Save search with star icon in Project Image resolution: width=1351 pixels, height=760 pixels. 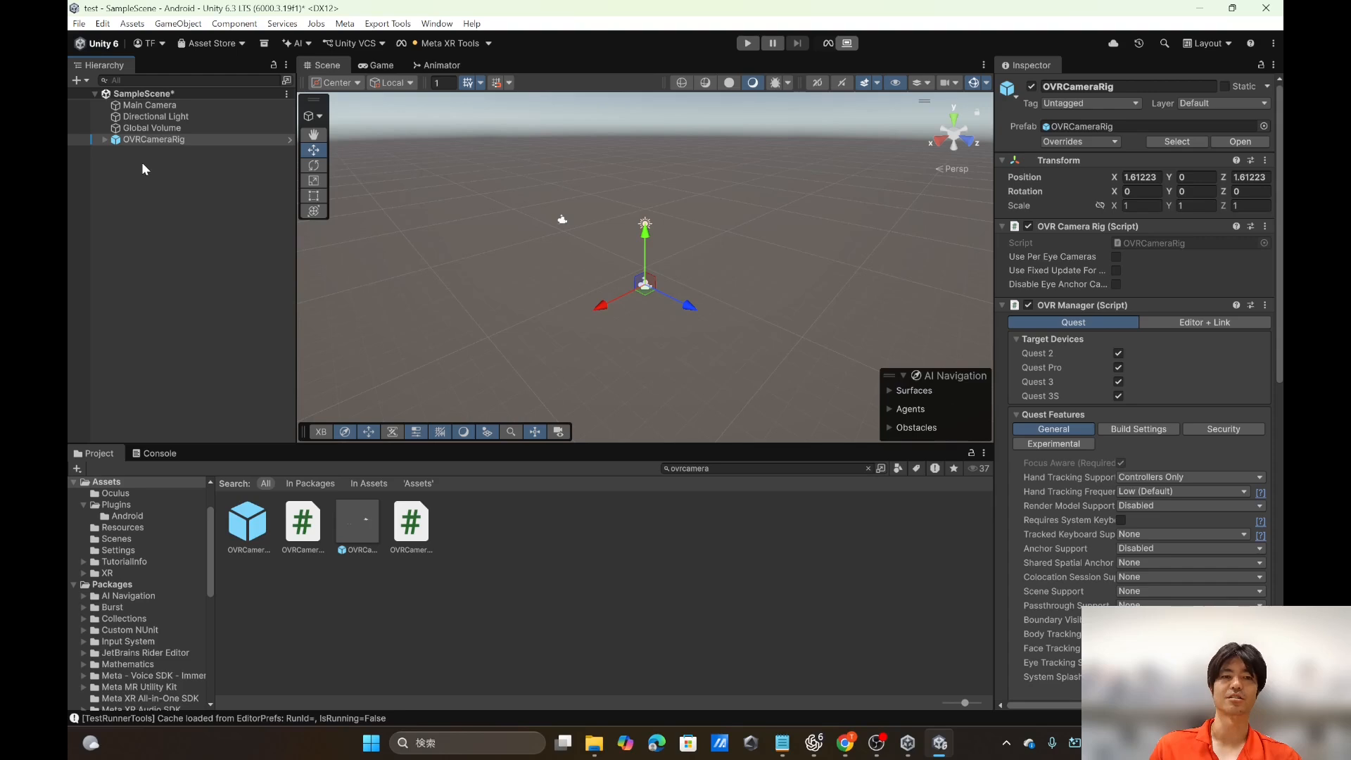click(x=953, y=469)
